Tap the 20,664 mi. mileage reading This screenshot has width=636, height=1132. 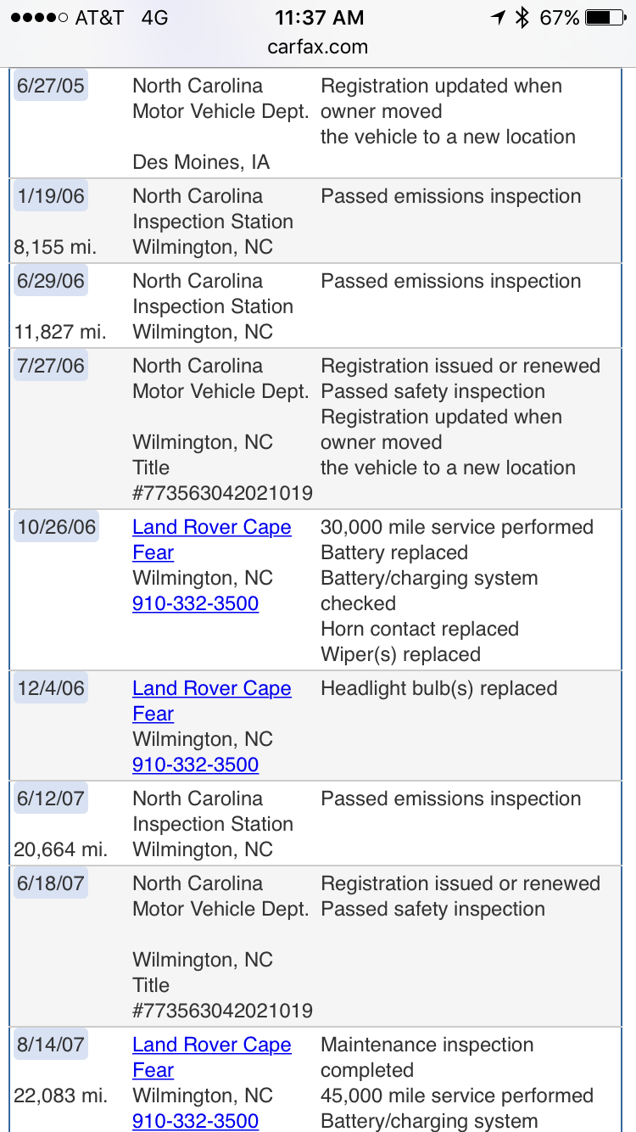click(60, 849)
